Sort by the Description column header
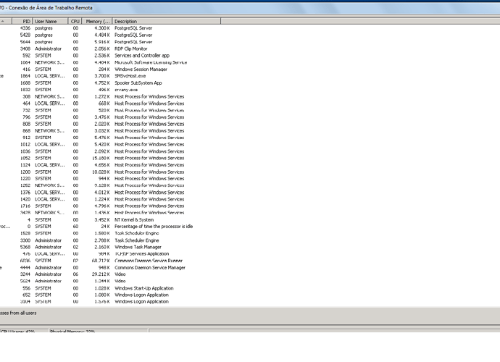Image resolution: width=500 pixels, height=362 pixels. tap(166, 21)
